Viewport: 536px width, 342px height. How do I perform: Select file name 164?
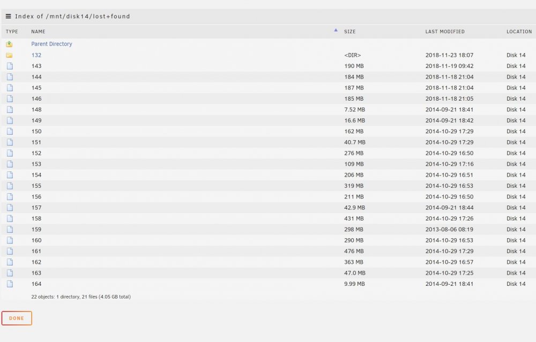36,284
